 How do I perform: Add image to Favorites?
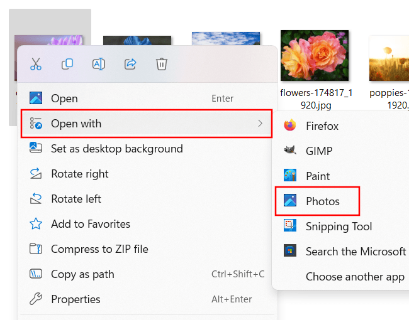pos(90,224)
